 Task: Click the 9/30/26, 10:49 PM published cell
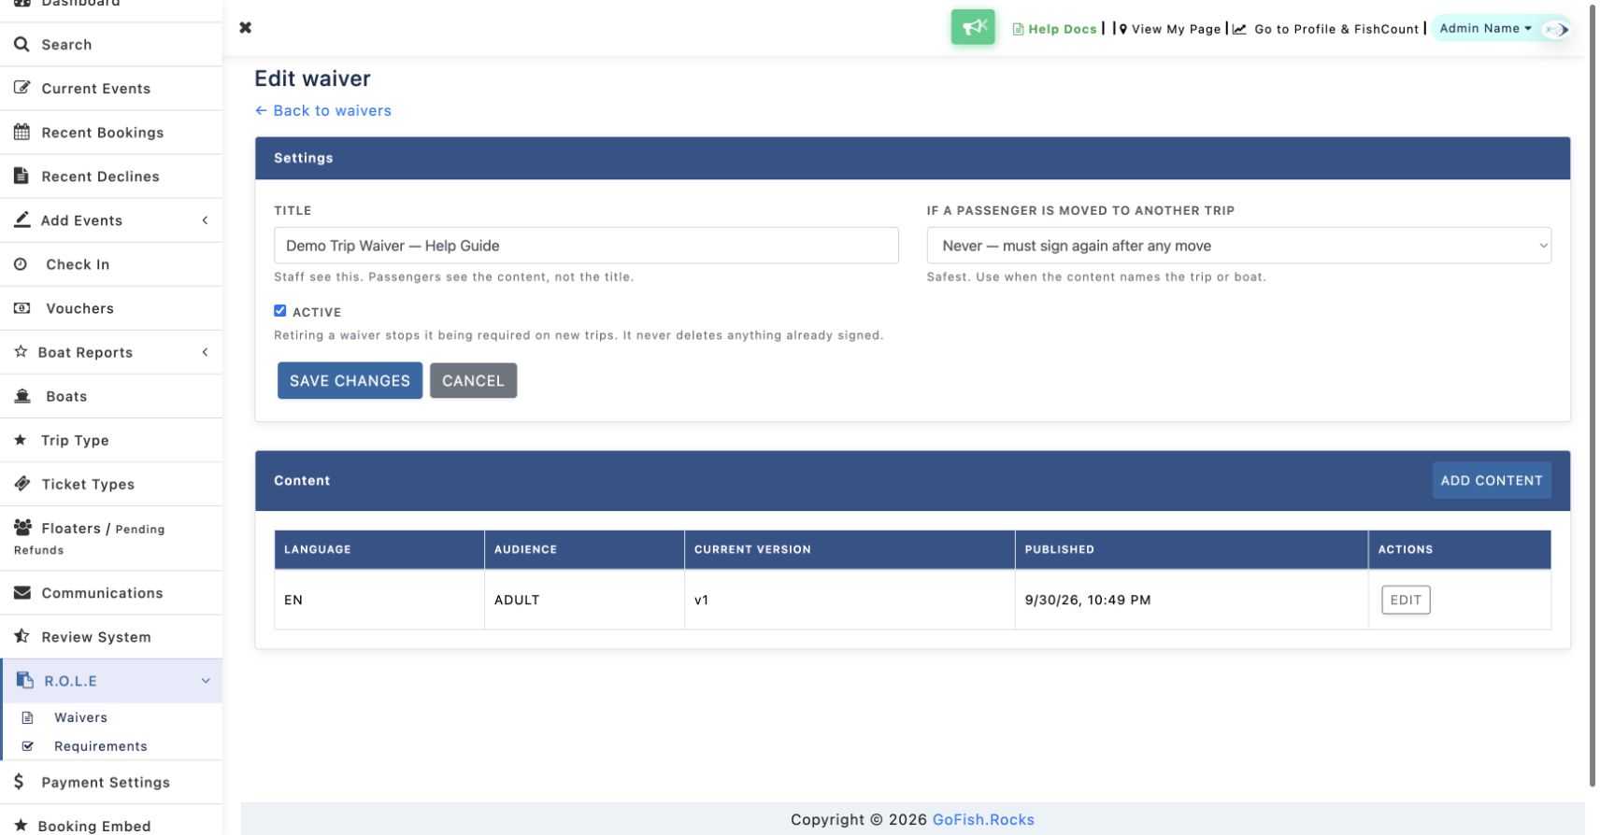point(1191,600)
